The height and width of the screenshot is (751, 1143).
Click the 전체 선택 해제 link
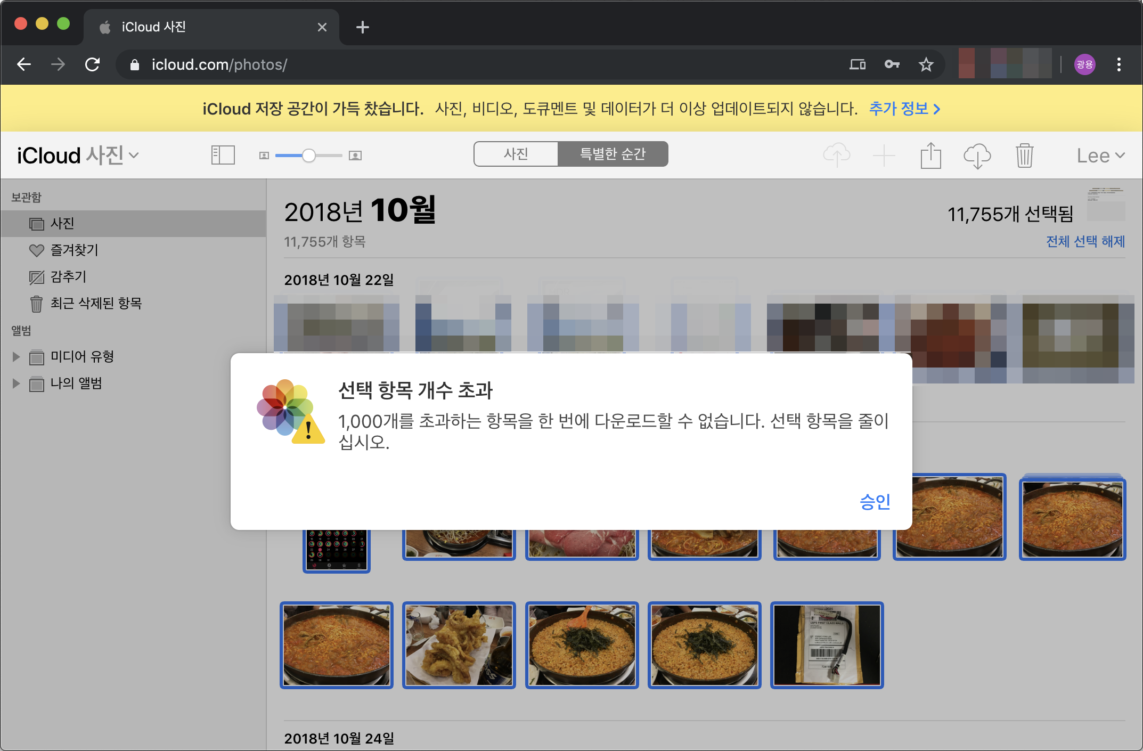pyautogui.click(x=1085, y=242)
